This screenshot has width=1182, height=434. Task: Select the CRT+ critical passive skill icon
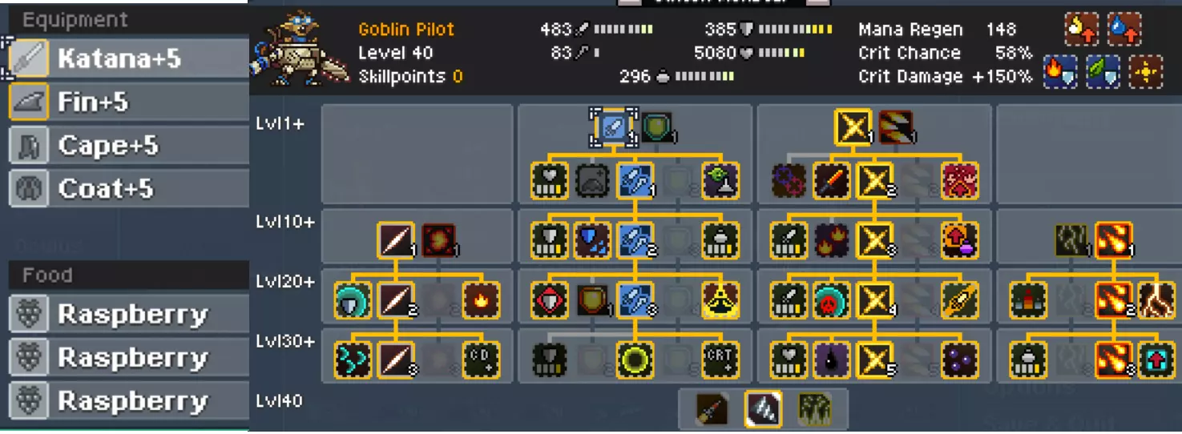(x=721, y=360)
